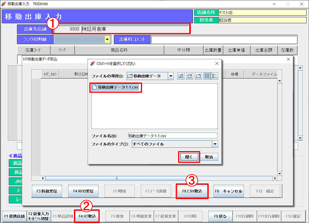This screenshot has height=223, width=309.
Task: Switch file chooser to details view icon
Action: (214, 76)
